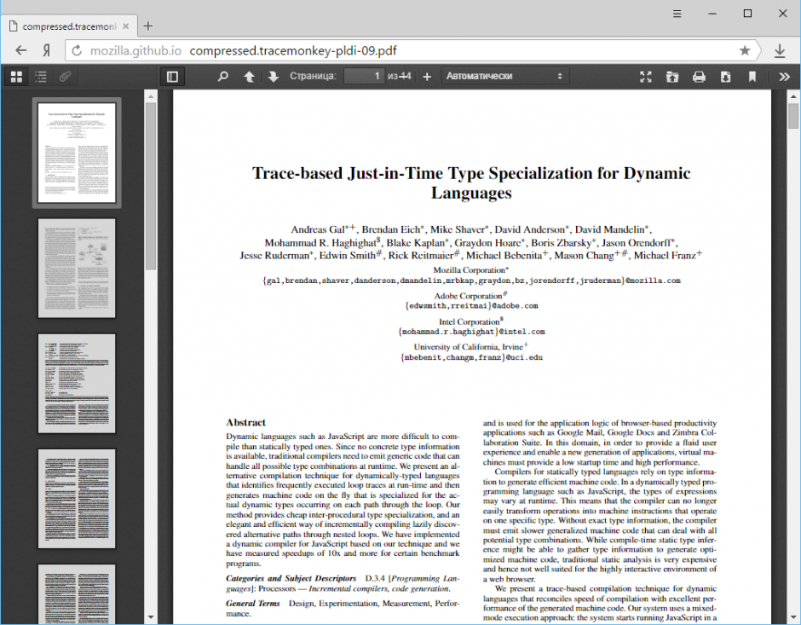This screenshot has height=625, width=801.
Task: Open a file from the toolbar
Action: [x=672, y=77]
